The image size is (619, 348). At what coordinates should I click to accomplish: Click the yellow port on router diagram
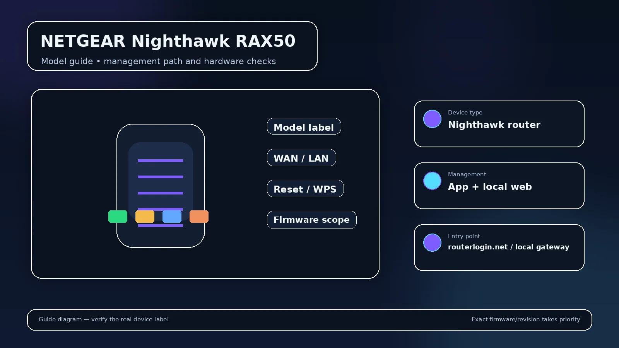point(145,217)
